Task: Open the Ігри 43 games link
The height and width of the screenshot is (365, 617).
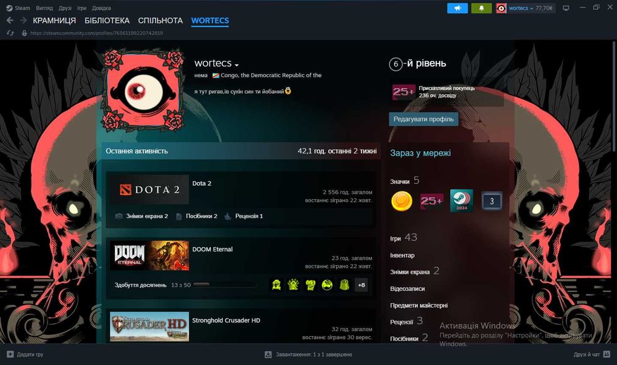Action: 404,237
